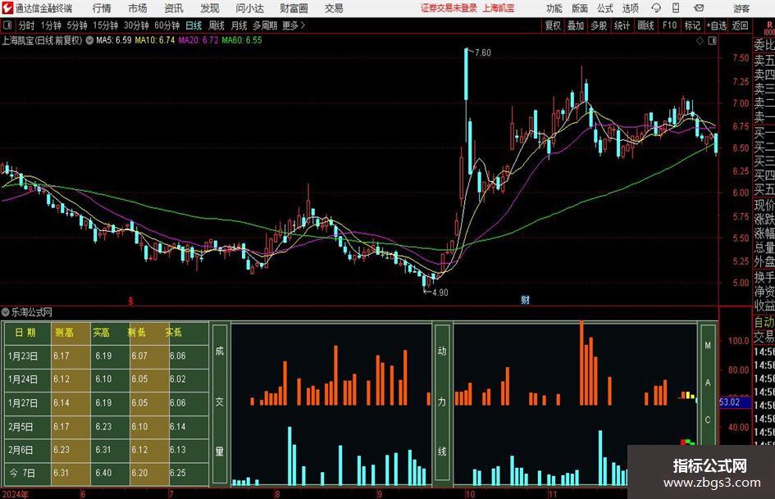The image size is (775, 499).
Task: Expand 更多 period options
Action: click(x=294, y=25)
